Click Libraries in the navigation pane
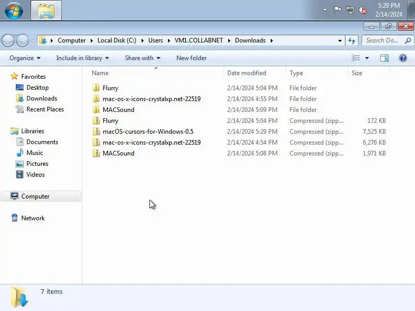 tap(33, 131)
